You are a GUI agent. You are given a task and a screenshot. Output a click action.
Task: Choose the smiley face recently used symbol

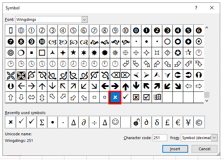[115, 122]
